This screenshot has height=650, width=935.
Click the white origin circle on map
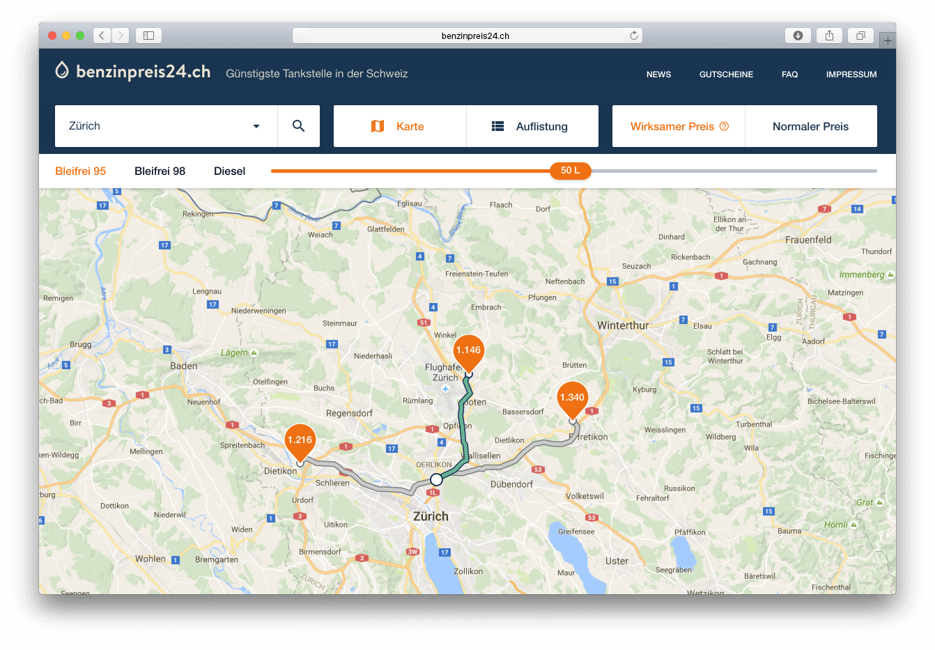[436, 479]
